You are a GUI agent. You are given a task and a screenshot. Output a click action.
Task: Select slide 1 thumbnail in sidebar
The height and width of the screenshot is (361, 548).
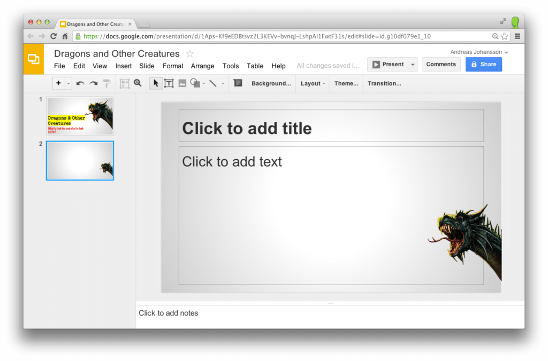pos(80,116)
